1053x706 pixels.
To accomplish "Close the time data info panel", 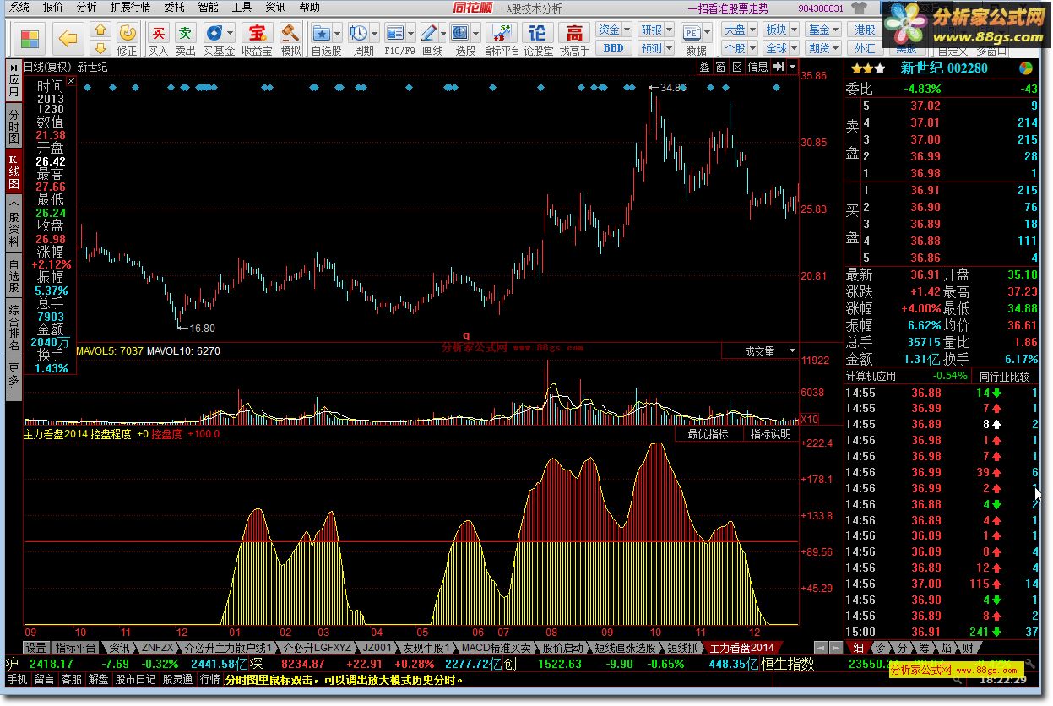I will click(71, 81).
